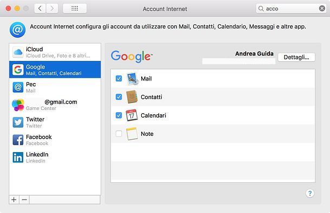The image size is (330, 213).
Task: Click the 'Facebook' account name
Action: pos(39,137)
